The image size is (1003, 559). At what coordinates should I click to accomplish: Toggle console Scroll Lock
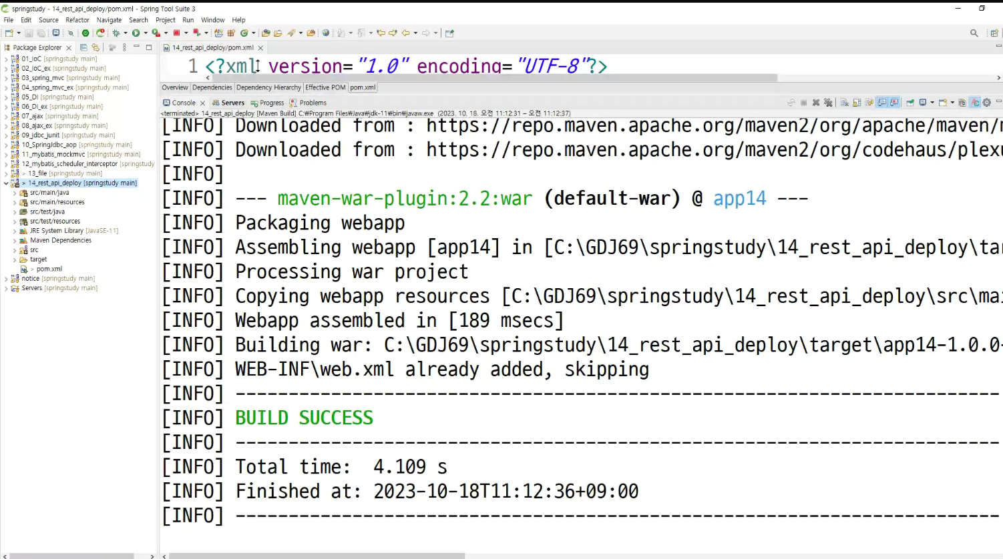pos(857,103)
